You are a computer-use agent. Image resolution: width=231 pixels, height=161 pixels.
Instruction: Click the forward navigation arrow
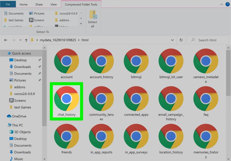(x=13, y=40)
